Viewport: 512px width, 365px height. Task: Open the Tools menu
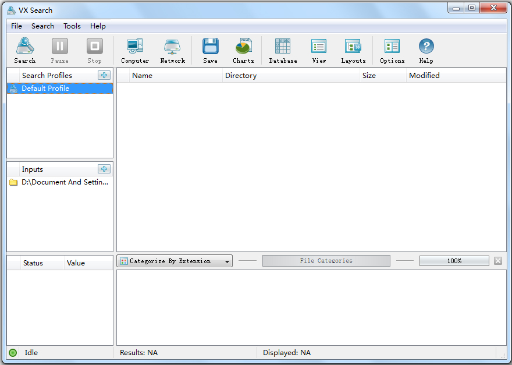click(72, 26)
